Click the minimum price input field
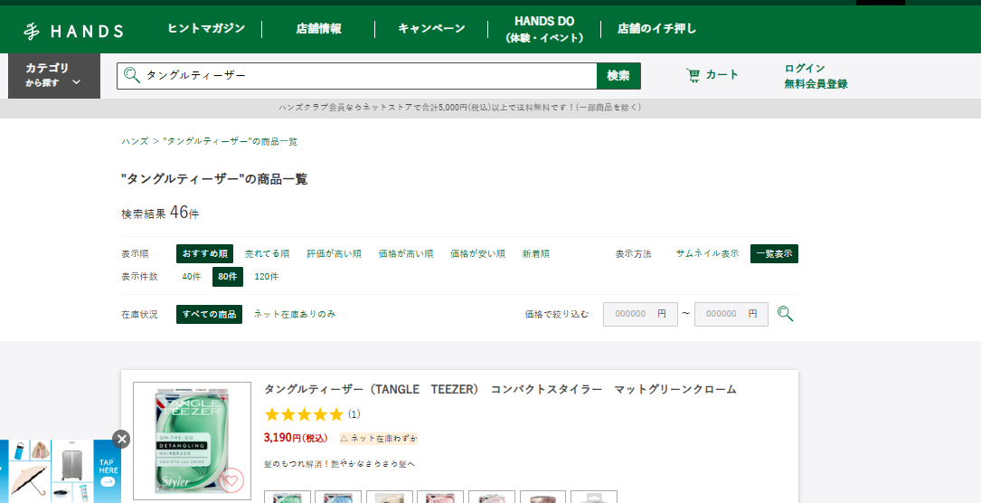 coord(640,314)
